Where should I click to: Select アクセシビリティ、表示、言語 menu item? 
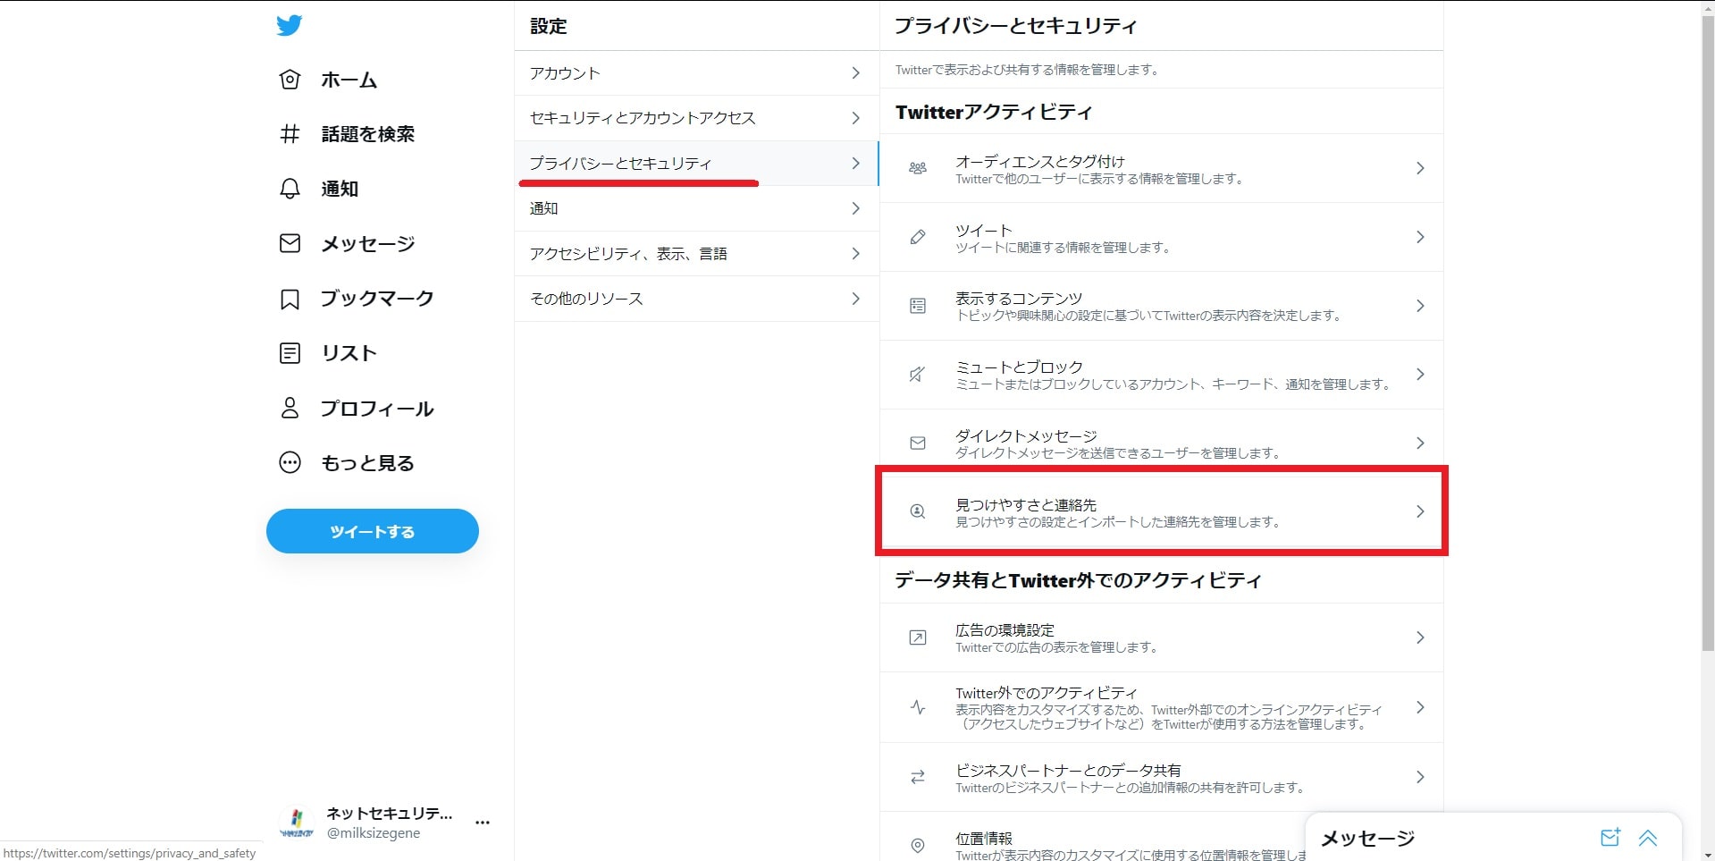point(696,254)
